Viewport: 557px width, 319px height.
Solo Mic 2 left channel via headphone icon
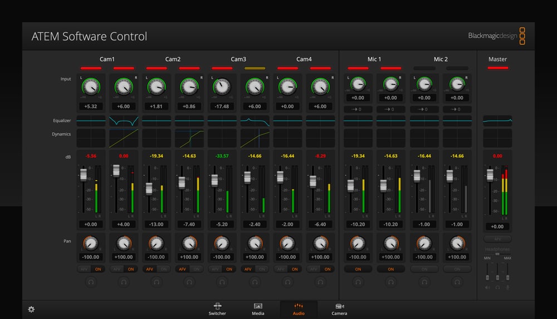tap(424, 282)
